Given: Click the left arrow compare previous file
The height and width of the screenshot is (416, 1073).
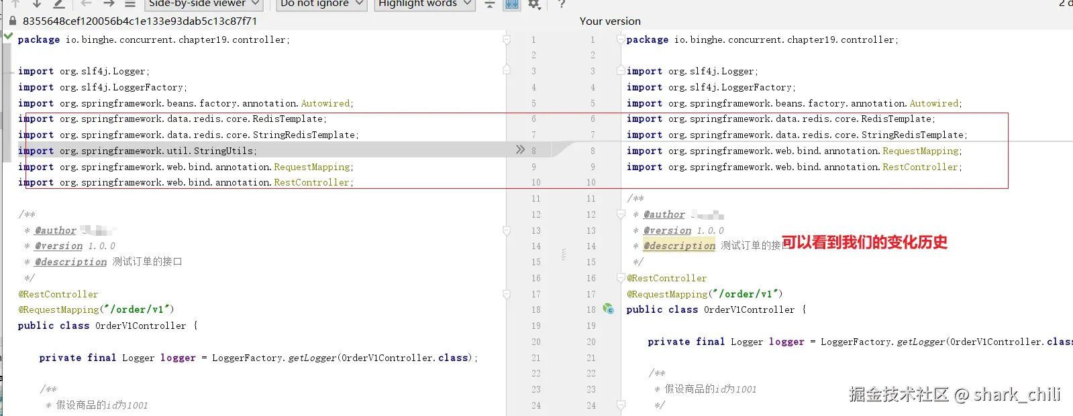Looking at the screenshot, I should coord(86,3).
